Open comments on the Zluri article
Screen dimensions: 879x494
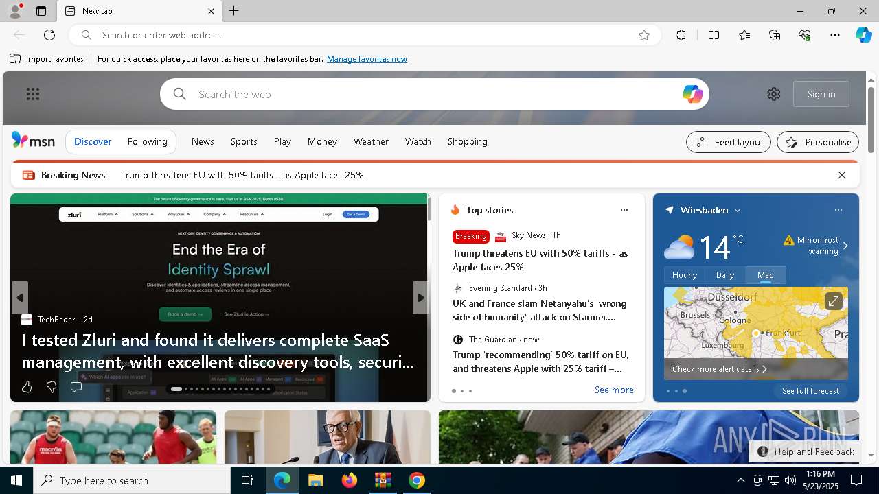(x=76, y=388)
